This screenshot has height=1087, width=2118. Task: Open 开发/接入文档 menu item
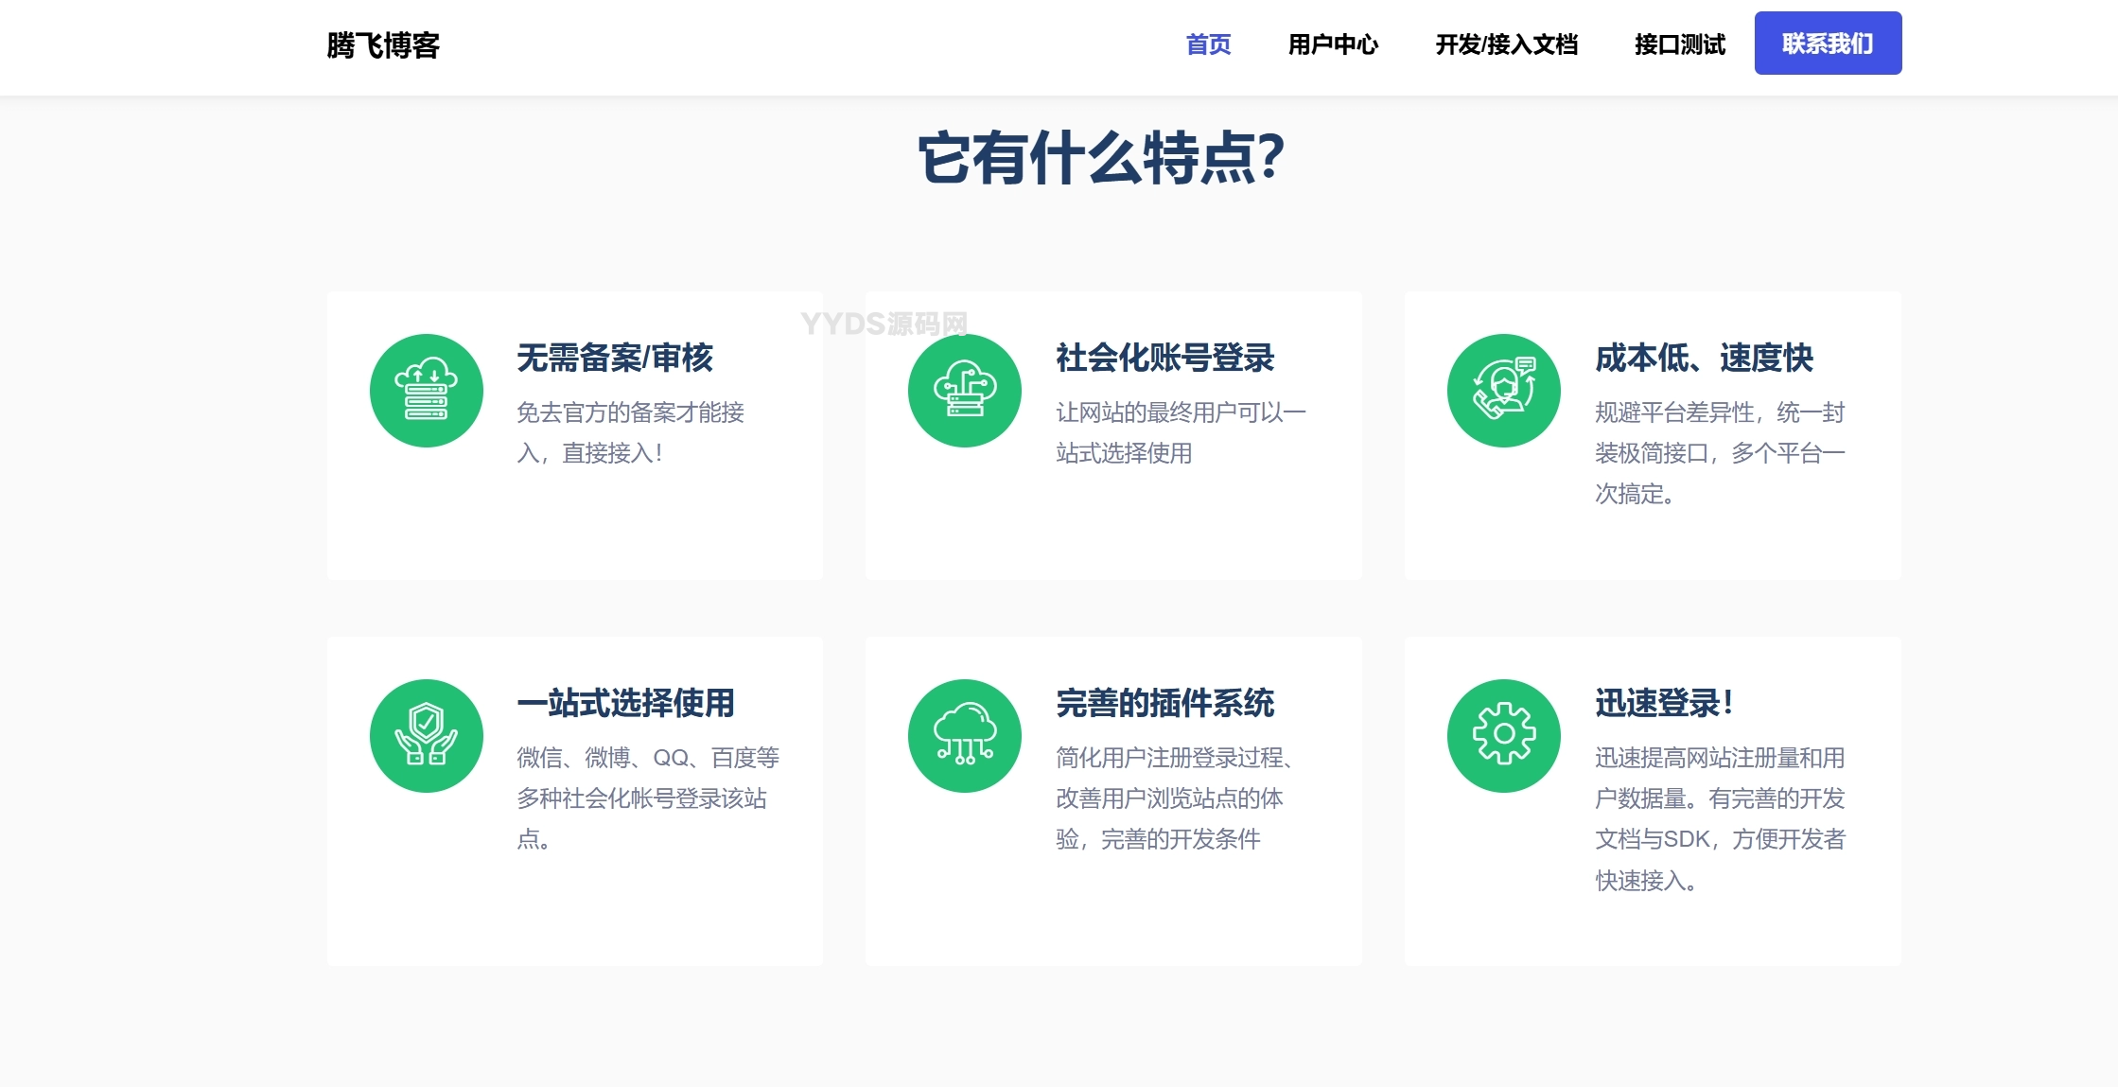1506,44
